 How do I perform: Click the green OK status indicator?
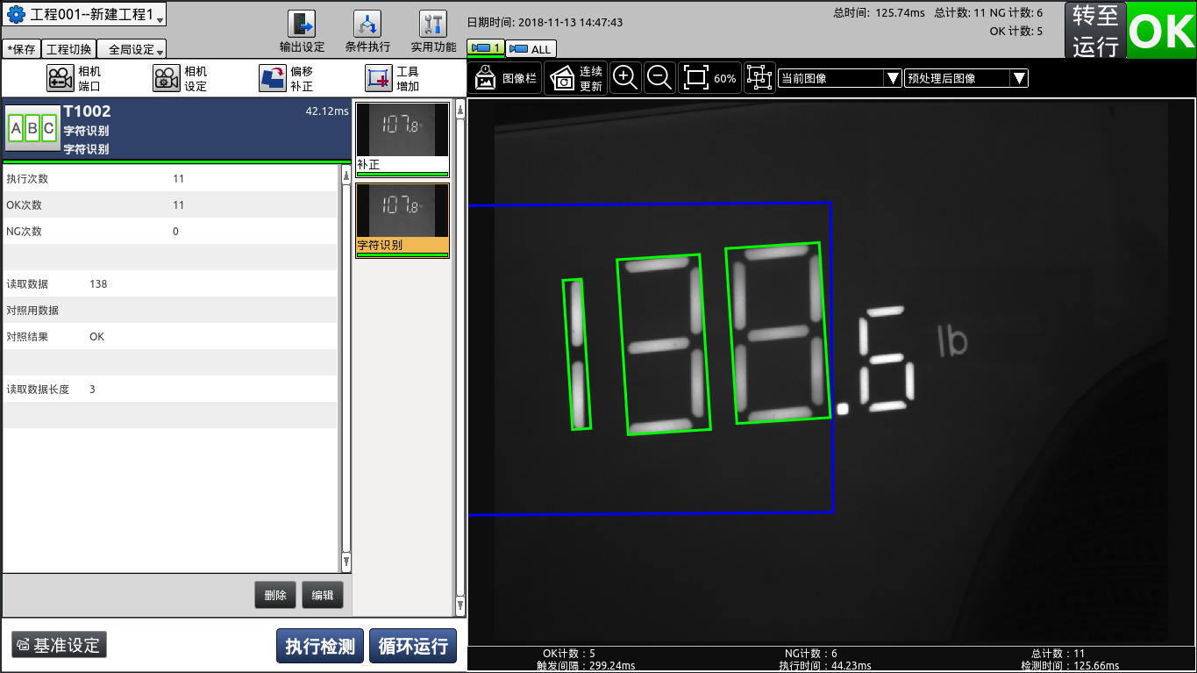pos(1161,31)
